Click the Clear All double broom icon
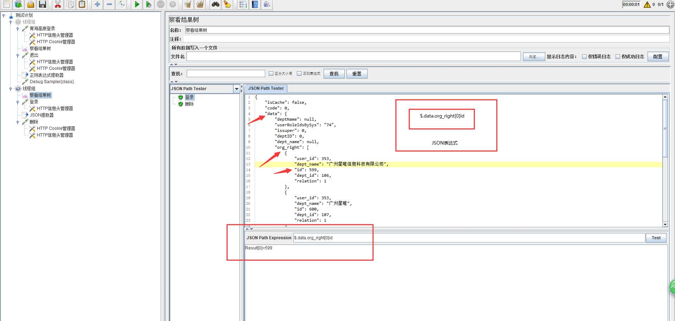 point(200,4)
